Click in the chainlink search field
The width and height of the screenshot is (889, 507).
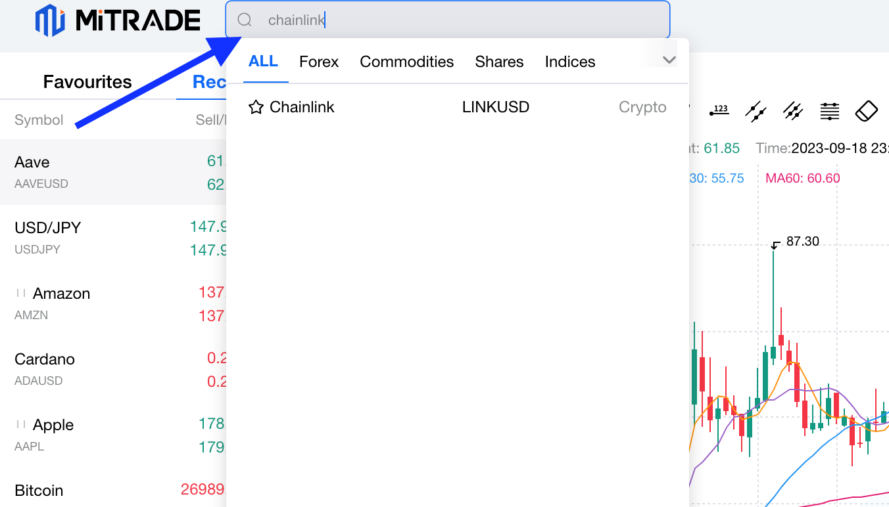pos(460,20)
